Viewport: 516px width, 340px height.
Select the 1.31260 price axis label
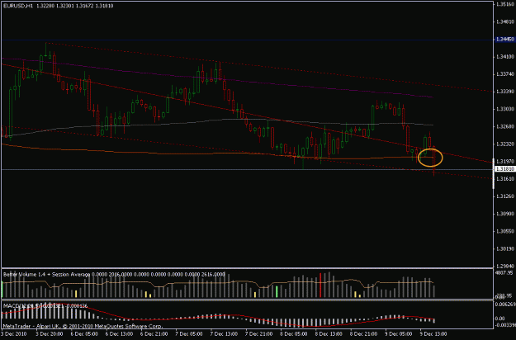coord(505,196)
